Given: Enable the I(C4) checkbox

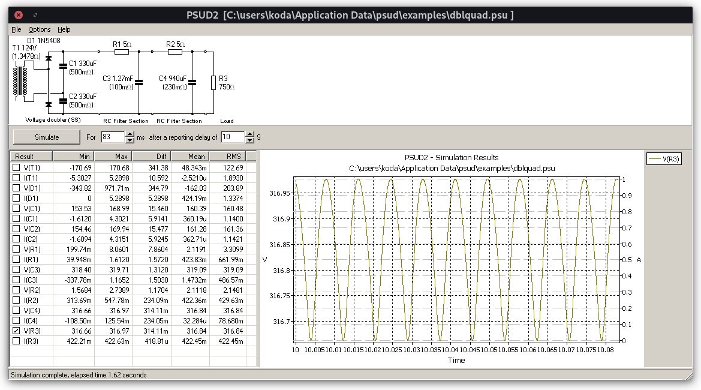Looking at the screenshot, I should 16,320.
